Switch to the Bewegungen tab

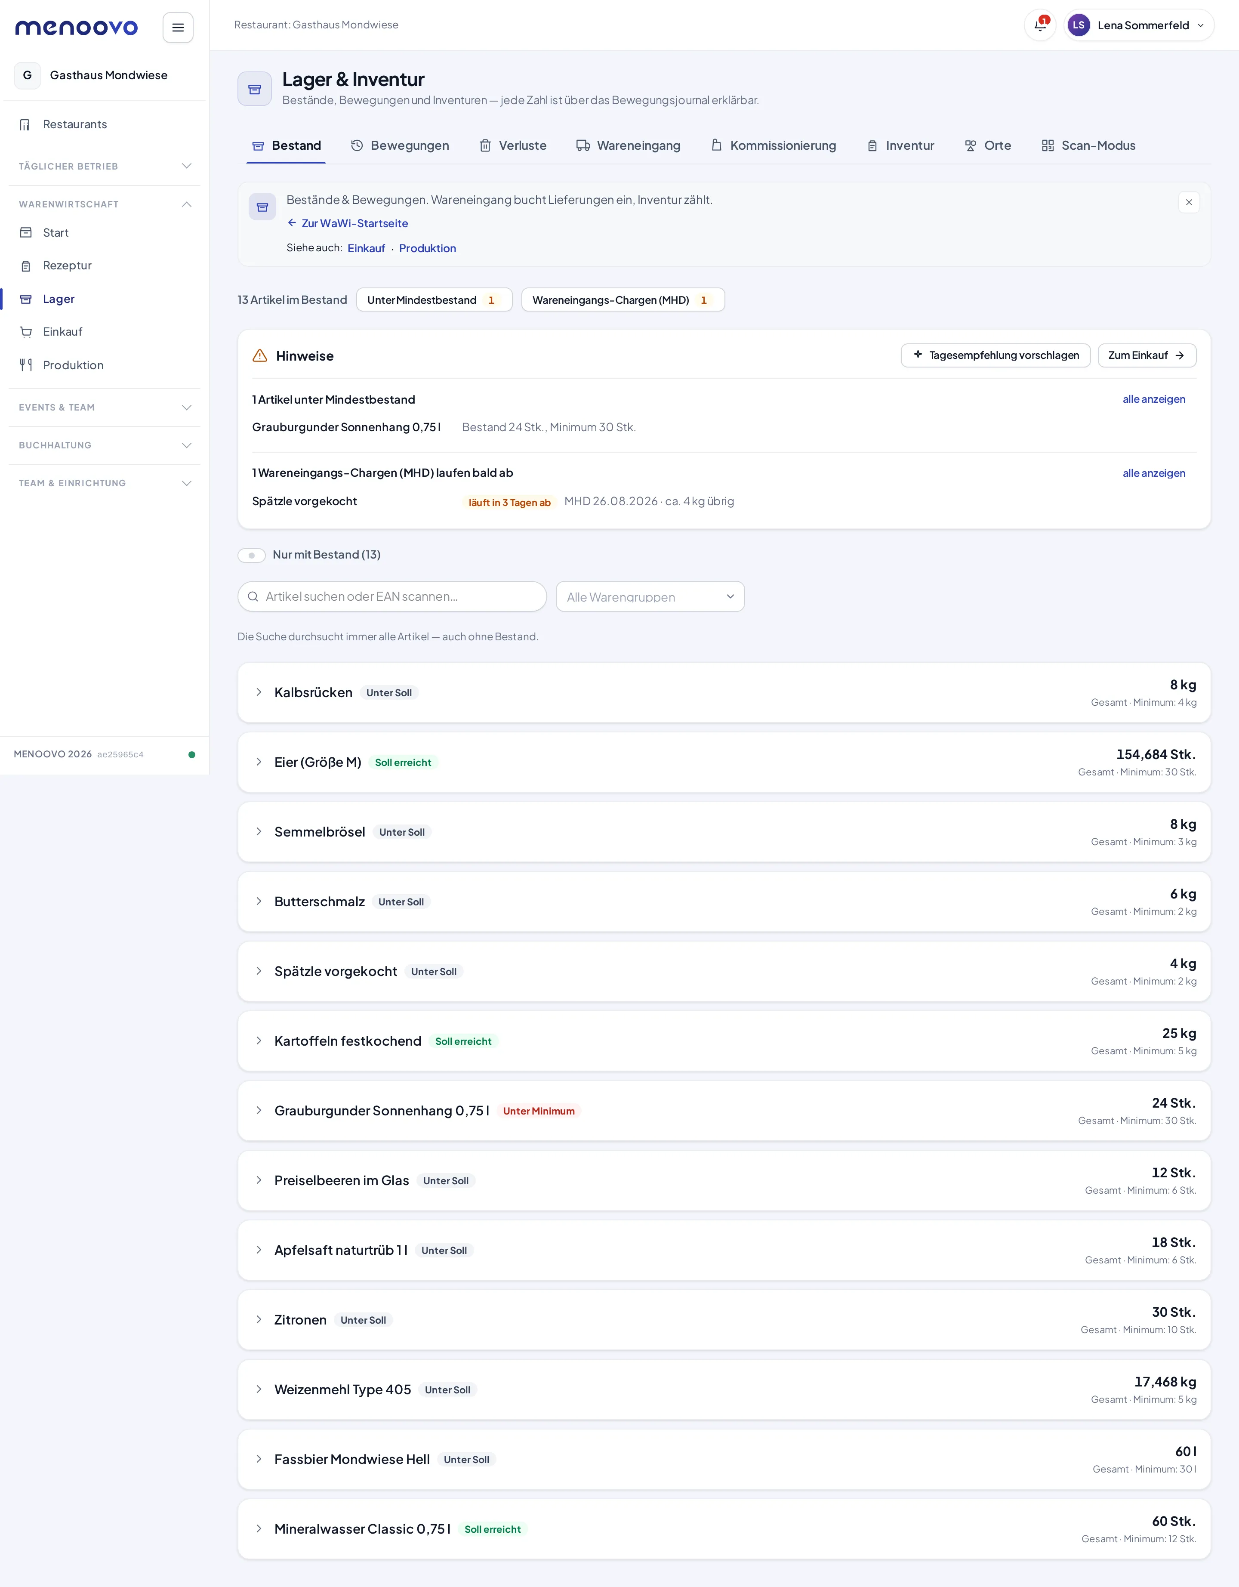pos(400,145)
